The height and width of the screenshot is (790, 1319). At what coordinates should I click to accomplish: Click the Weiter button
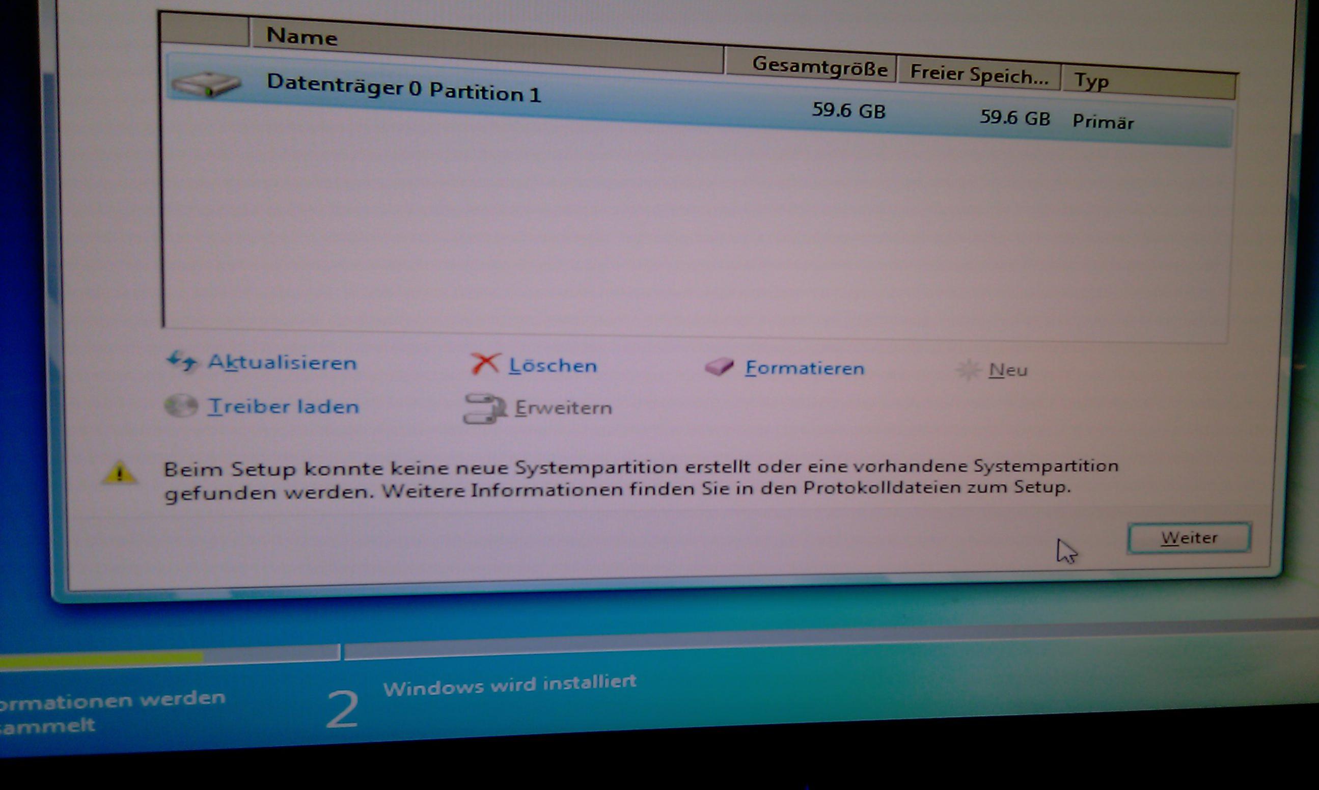pyautogui.click(x=1189, y=538)
